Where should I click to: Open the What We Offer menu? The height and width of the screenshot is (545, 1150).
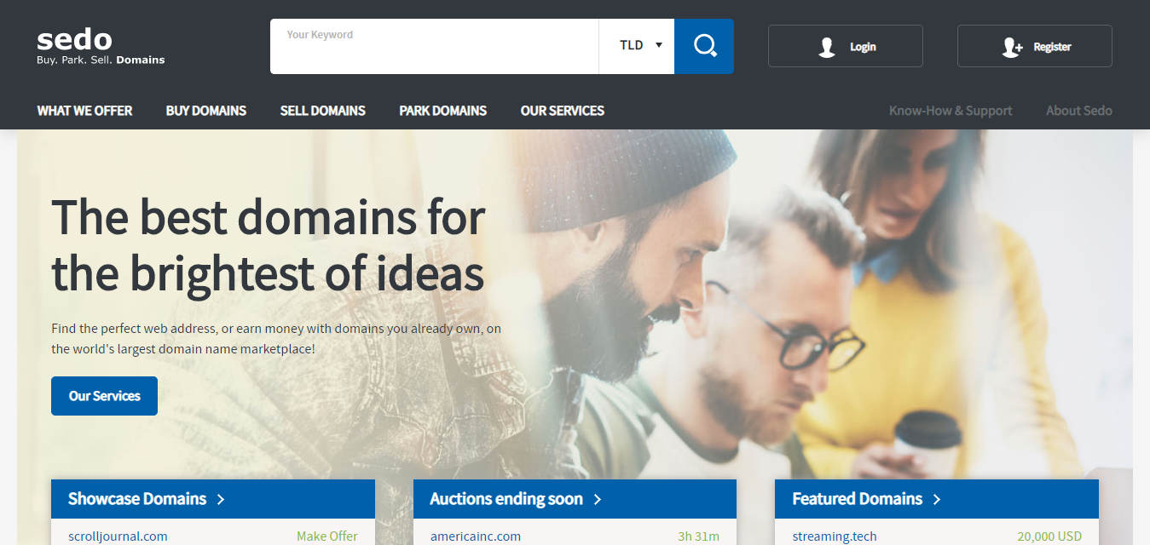[84, 111]
